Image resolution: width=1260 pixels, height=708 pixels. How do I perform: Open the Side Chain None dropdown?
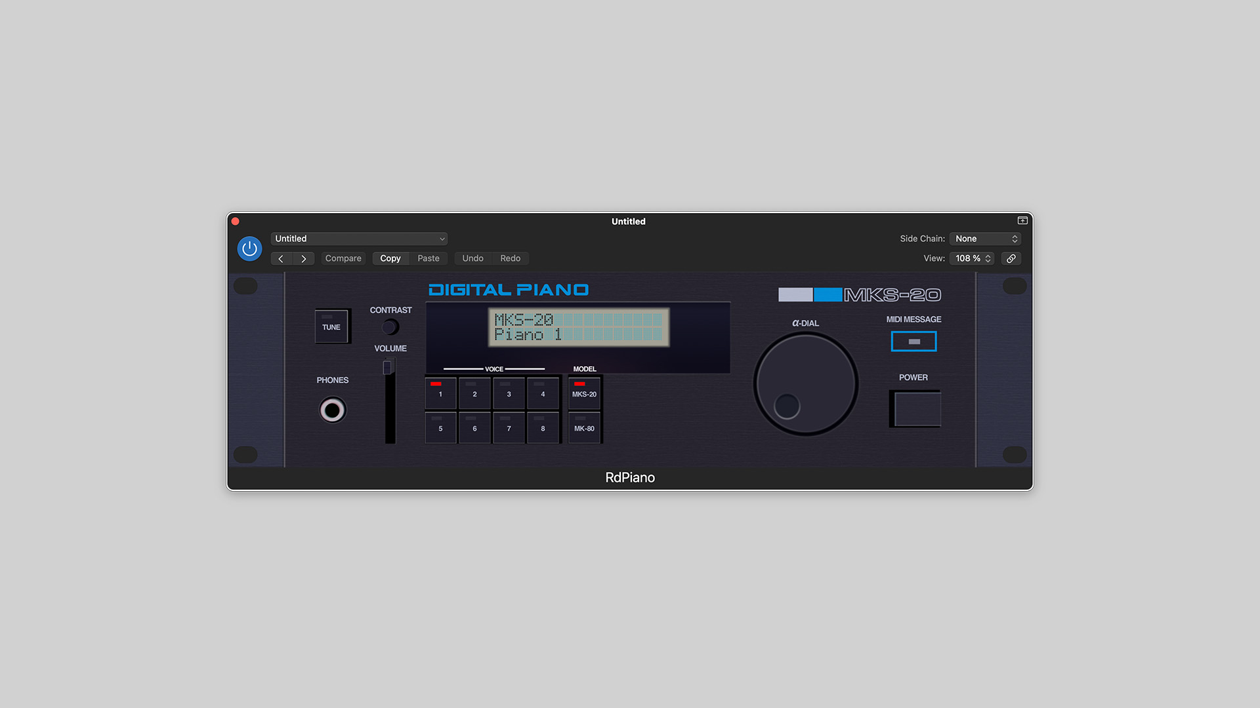point(985,239)
